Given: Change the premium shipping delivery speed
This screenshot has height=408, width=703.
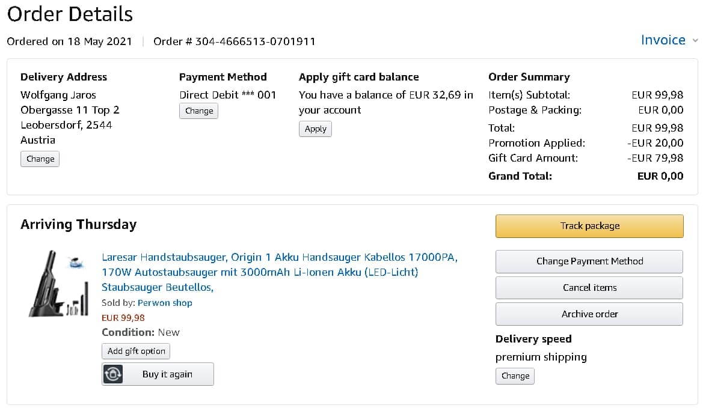Looking at the screenshot, I should (515, 376).
